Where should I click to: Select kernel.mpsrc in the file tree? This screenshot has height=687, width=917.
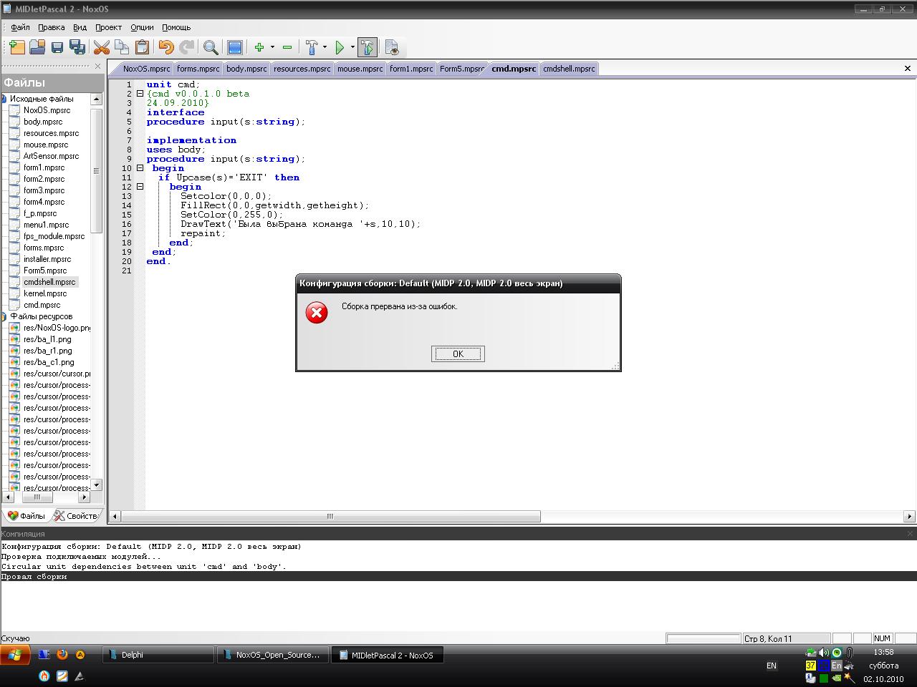[x=44, y=293]
